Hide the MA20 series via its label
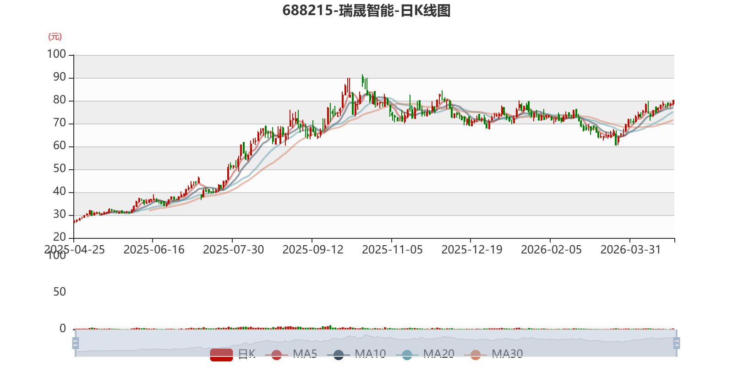This screenshot has width=733, height=366. tap(439, 354)
